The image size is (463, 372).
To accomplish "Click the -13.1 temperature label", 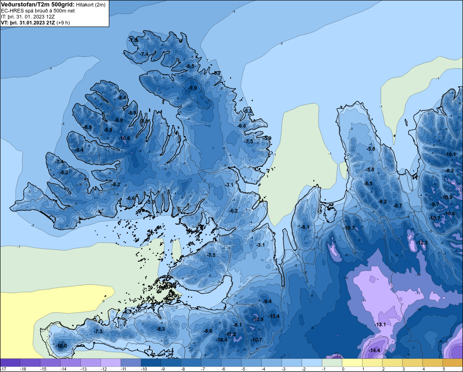I will [380, 324].
